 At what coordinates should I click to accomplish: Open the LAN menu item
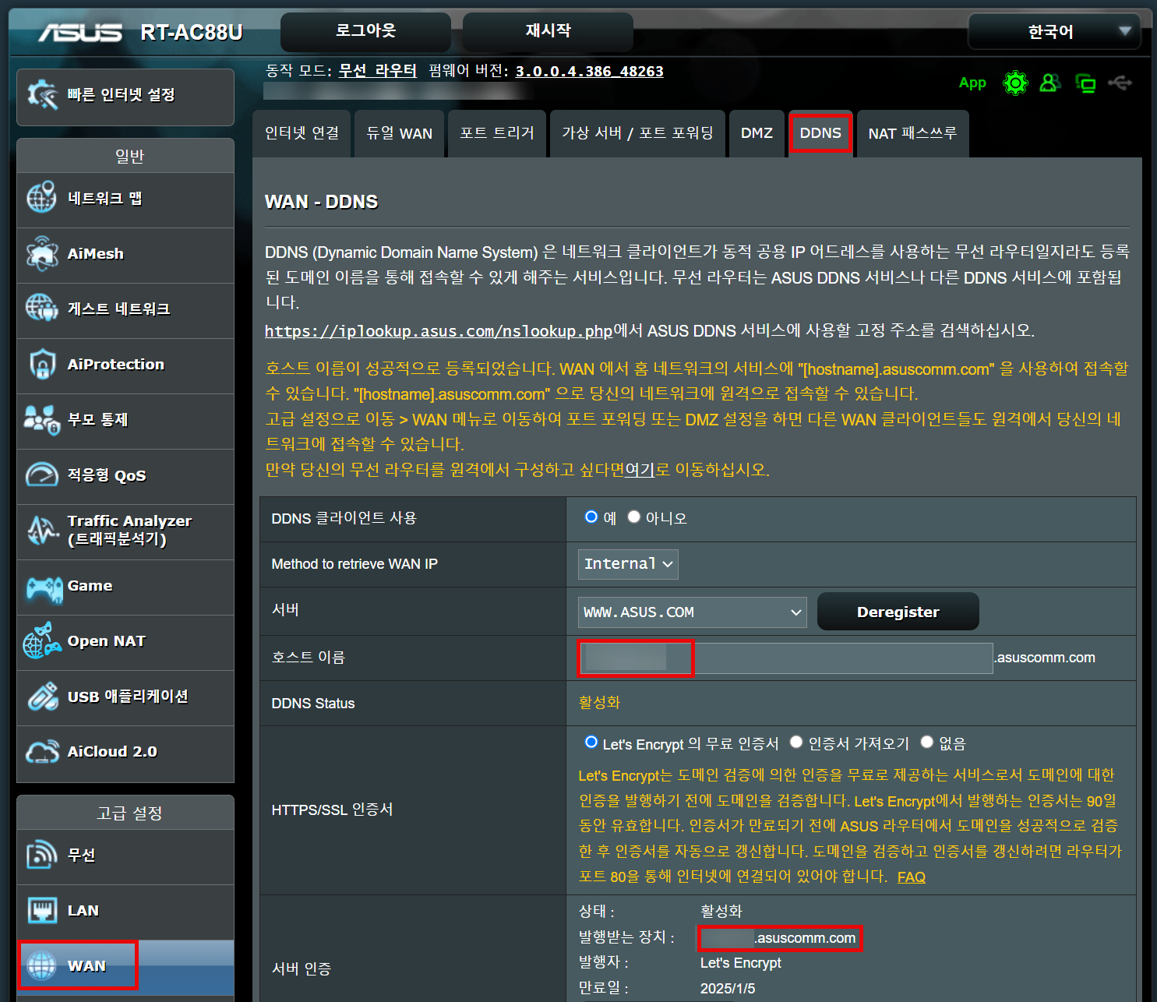click(x=125, y=911)
